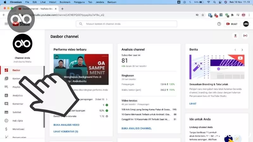Open the File menu
The height and width of the screenshot is (142, 253).
pos(27,2)
